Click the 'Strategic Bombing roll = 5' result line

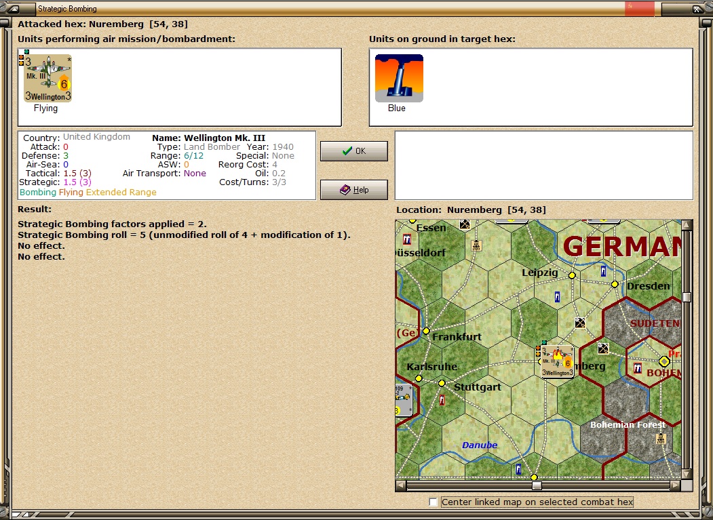pos(184,235)
